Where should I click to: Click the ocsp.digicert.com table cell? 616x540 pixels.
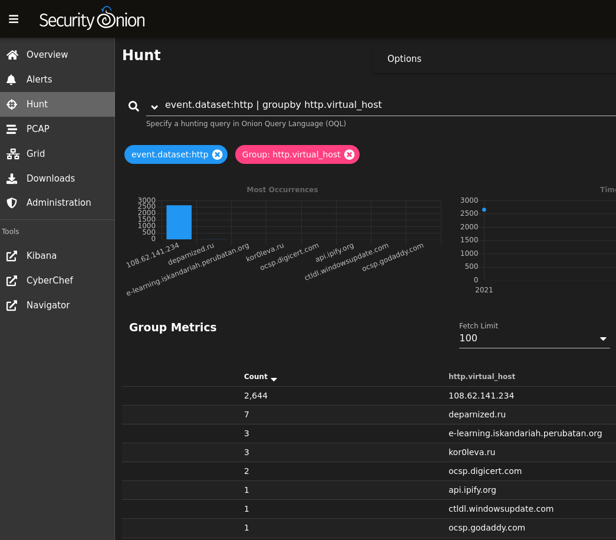click(485, 471)
